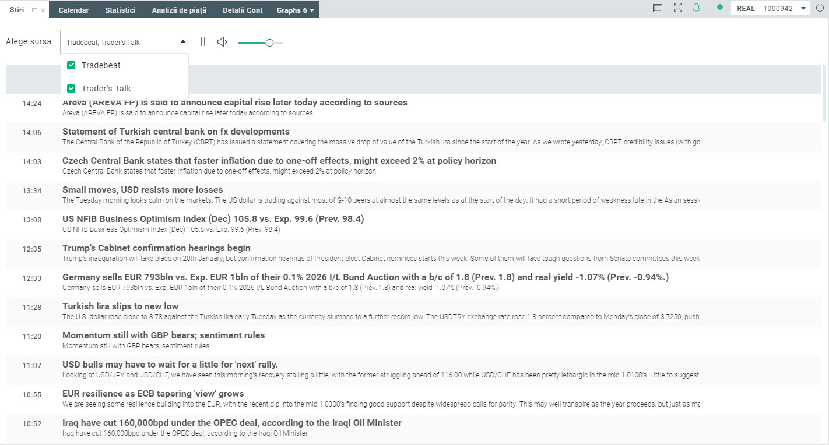
Task: Uncheck the Tradebeat source checkbox
Action: tap(72, 65)
